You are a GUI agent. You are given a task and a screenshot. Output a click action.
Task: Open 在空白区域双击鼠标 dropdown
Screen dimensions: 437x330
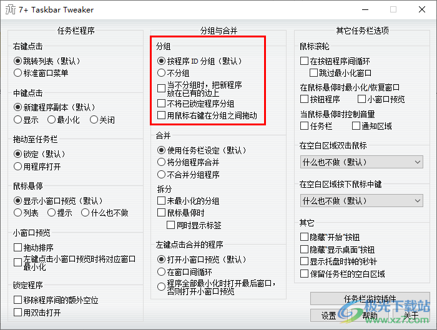coord(361,162)
